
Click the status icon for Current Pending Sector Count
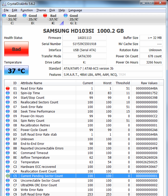pos(8,176)
